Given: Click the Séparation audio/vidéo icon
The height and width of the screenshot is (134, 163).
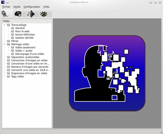Looking at the screenshot, I should point(8,57).
